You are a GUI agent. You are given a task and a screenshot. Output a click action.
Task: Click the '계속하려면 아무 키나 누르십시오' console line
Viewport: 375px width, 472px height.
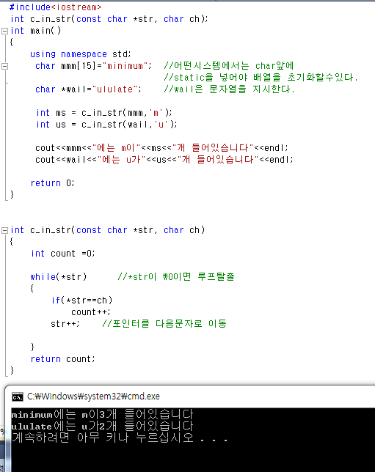(120, 438)
